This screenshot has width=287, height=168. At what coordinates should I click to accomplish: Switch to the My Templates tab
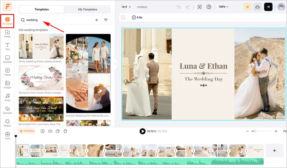(88, 10)
